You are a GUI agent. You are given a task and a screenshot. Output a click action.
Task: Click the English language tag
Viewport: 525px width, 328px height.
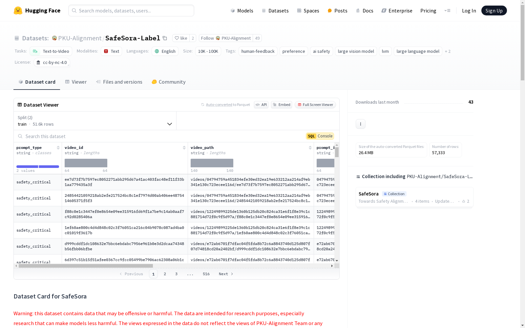[x=165, y=51]
